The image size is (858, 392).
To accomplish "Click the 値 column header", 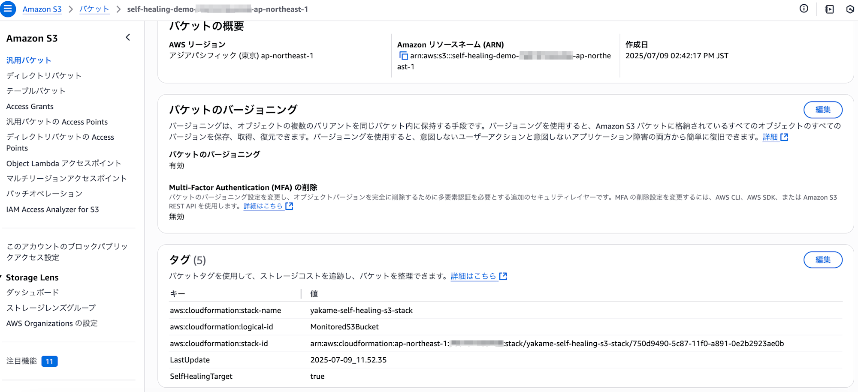I will [314, 294].
